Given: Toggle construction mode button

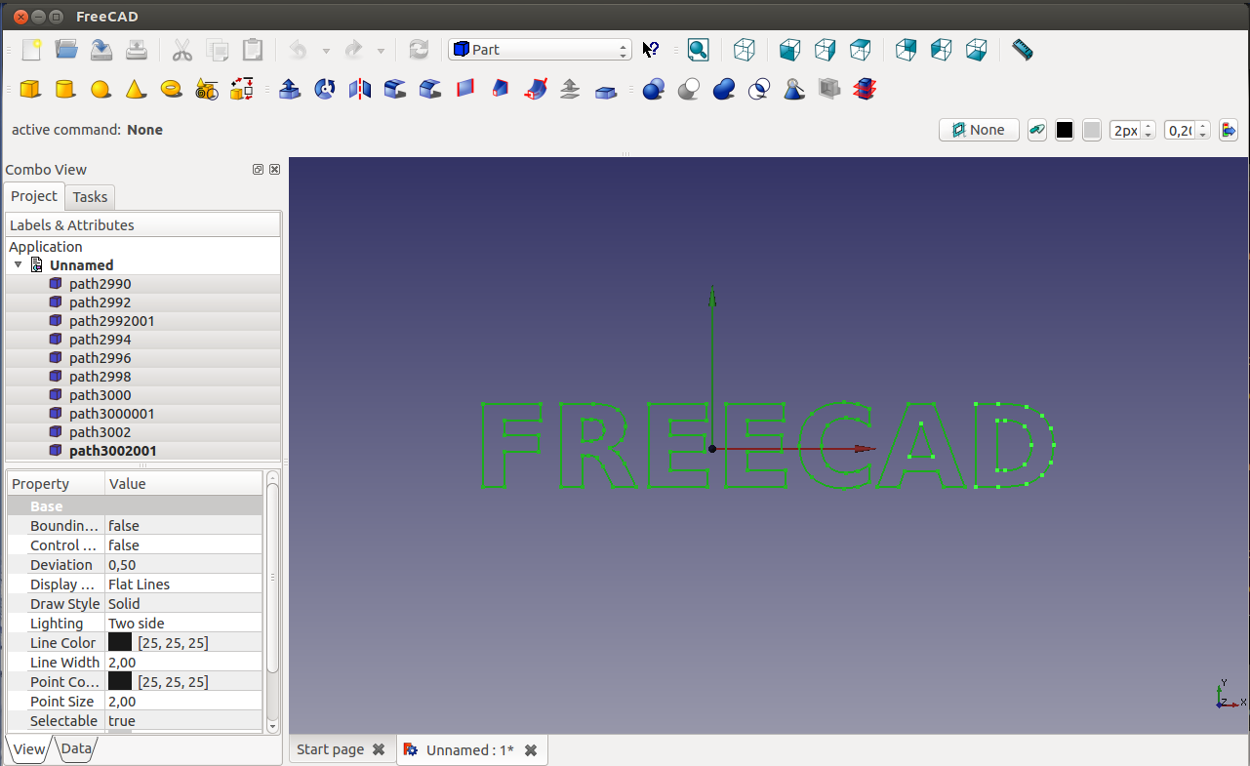Looking at the screenshot, I should [1037, 130].
